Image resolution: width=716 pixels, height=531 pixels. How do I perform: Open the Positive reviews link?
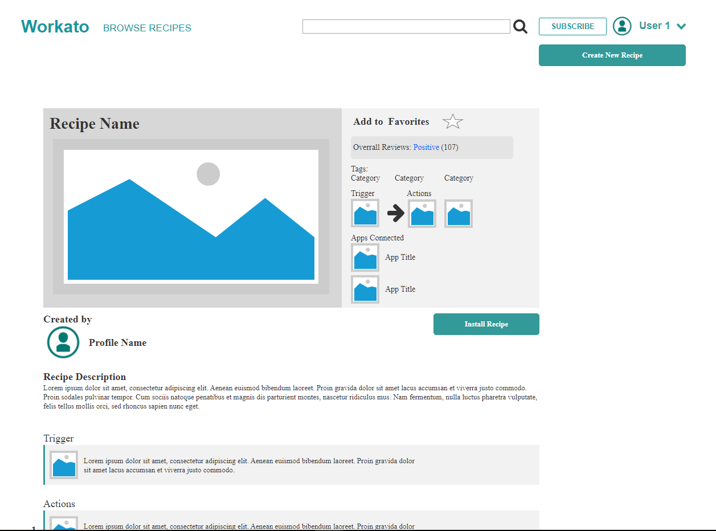[x=426, y=147]
